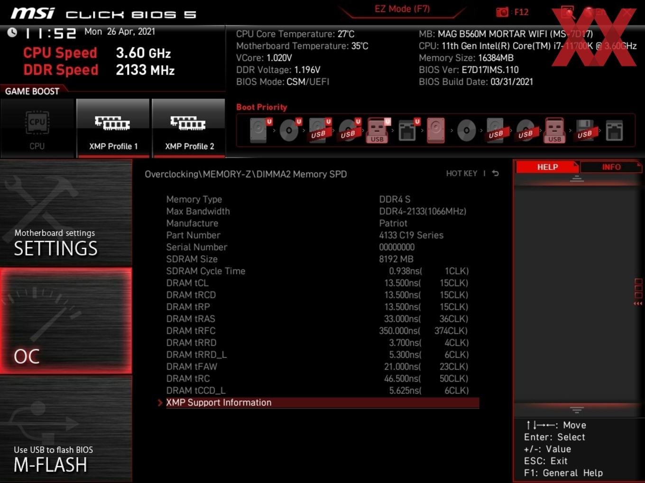Select the UEFI USB CD/DVD boot icon

tap(349, 130)
